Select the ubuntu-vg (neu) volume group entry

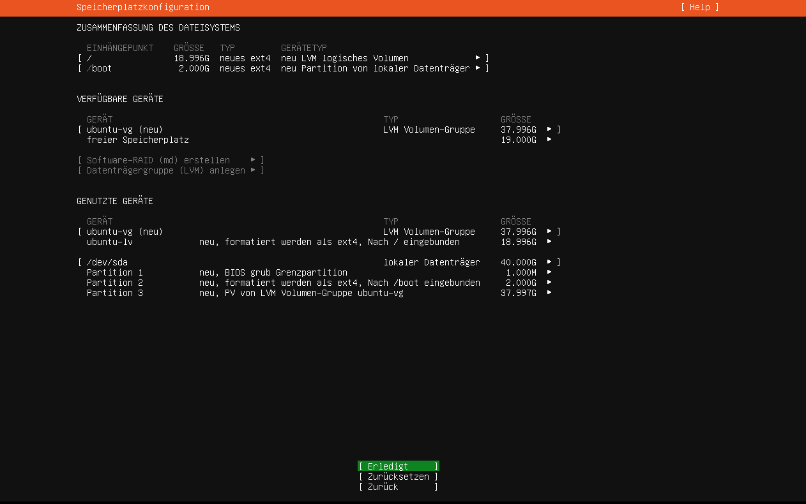click(x=125, y=130)
